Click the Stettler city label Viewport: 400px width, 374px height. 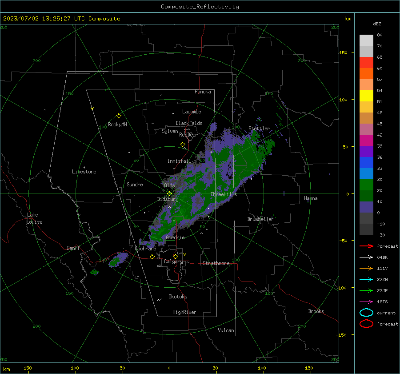click(x=259, y=129)
